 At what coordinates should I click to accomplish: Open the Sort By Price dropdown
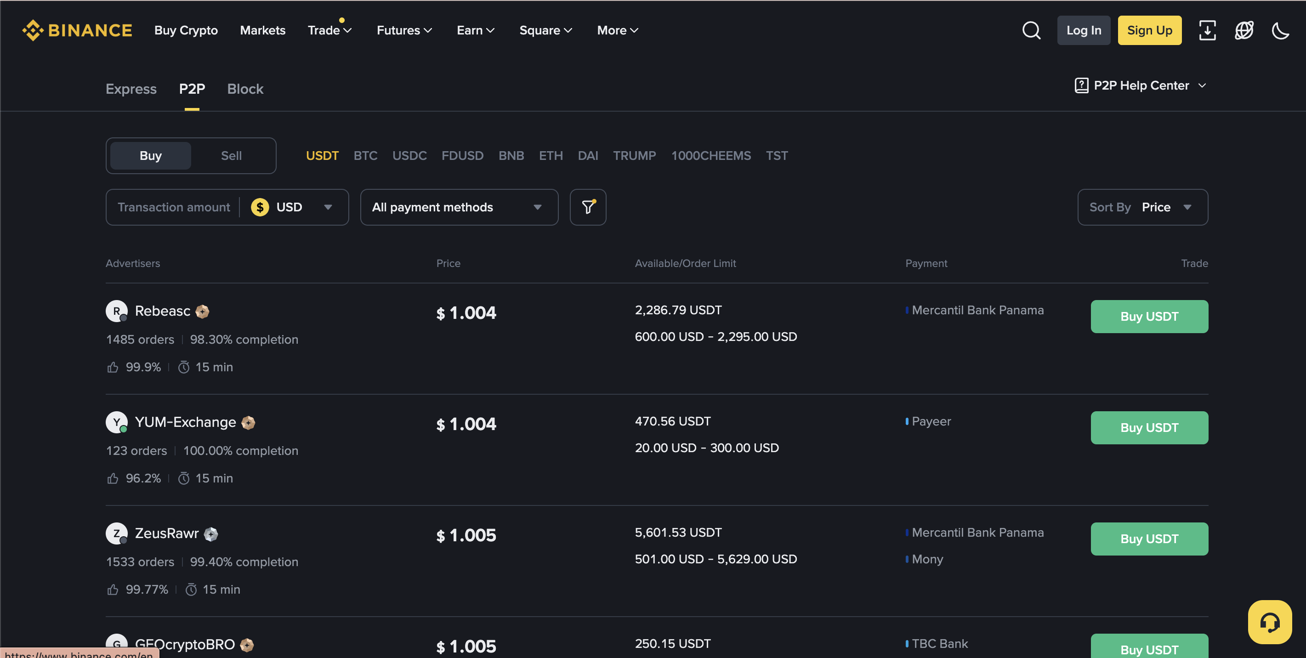coord(1142,207)
